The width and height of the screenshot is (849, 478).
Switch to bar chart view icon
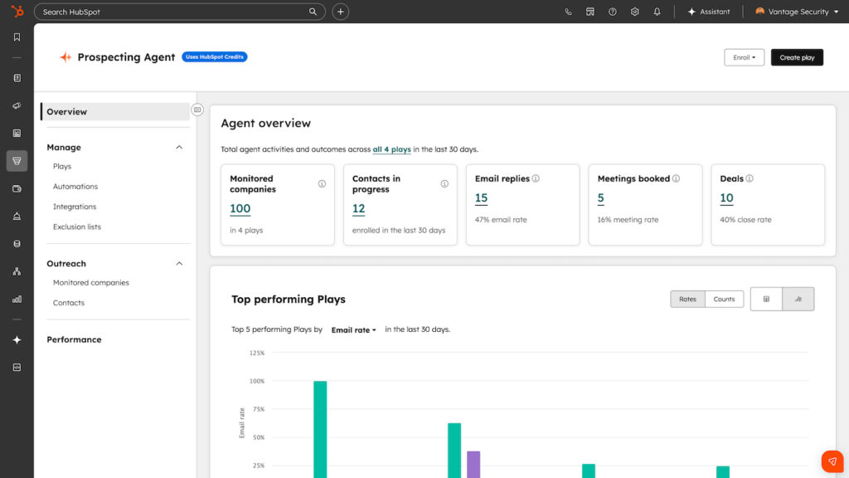[x=798, y=299]
